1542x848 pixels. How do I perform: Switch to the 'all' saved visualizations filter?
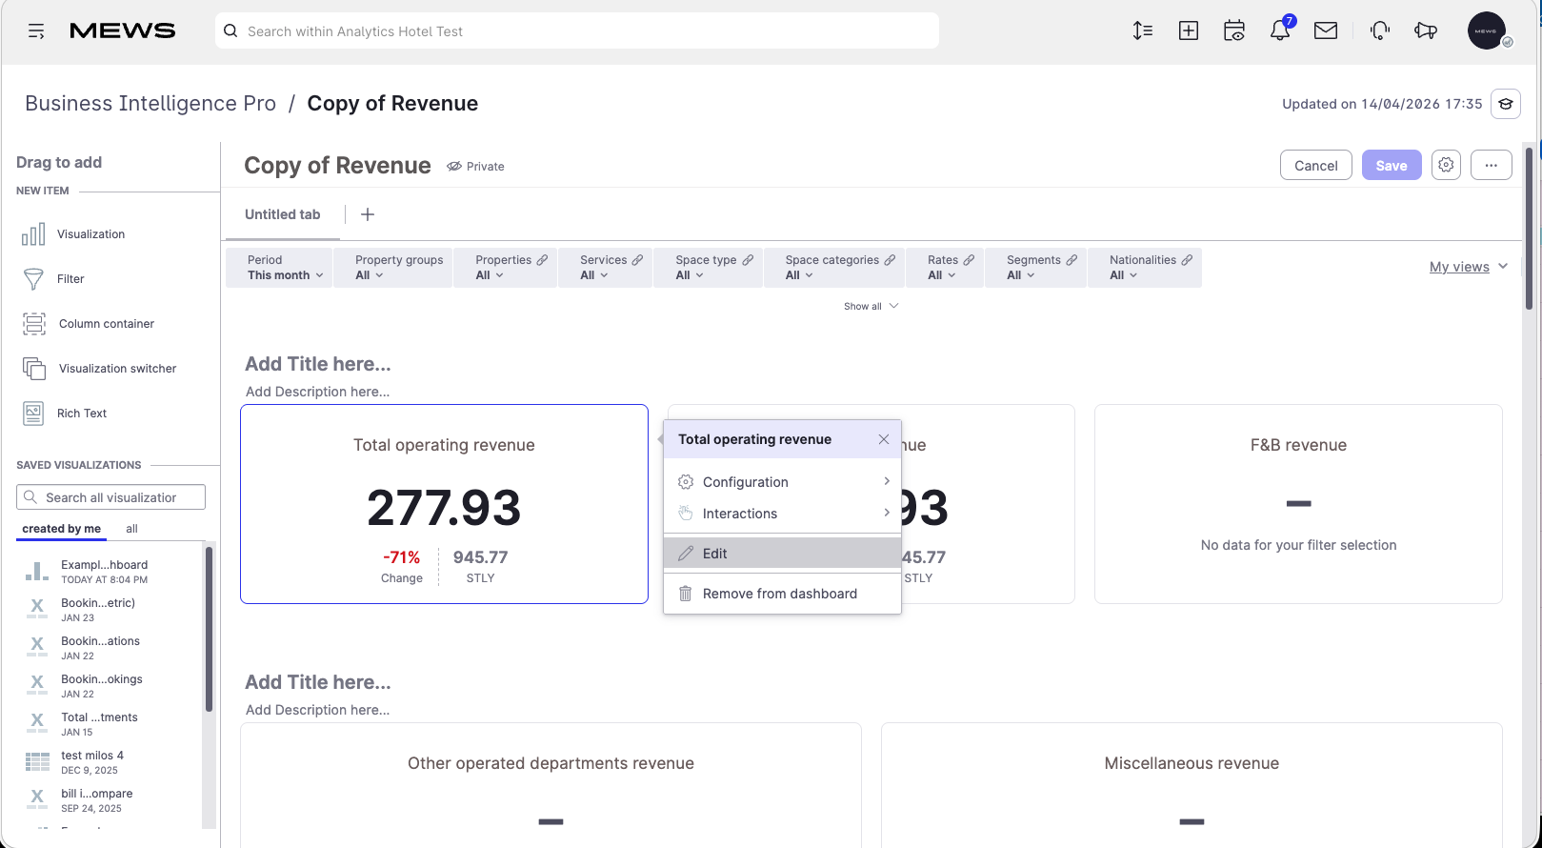coord(131,529)
